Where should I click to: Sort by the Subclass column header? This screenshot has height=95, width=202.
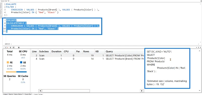point(44,52)
